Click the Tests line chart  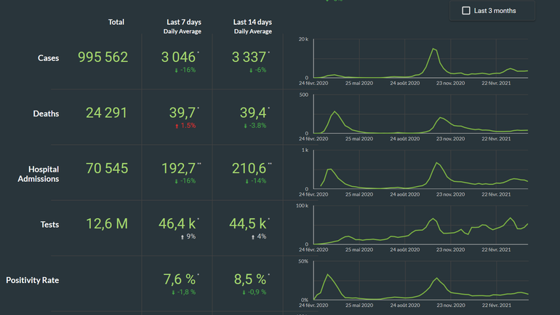(420, 228)
